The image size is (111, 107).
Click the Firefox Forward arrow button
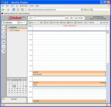[x=8, y=9]
